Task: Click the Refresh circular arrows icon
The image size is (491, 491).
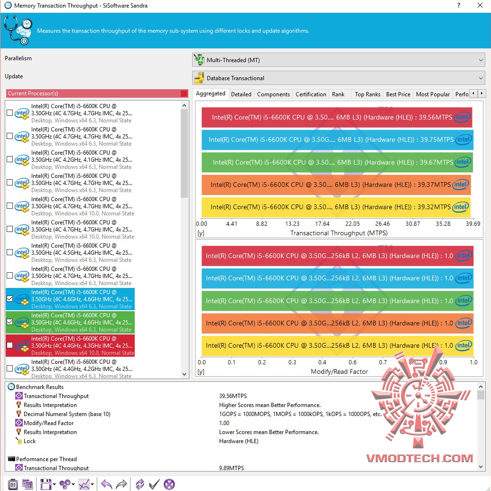Action: click(139, 484)
